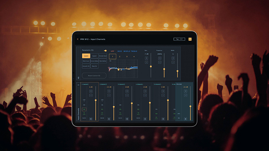
Task: Select EQ band 4 tab
Action: click(x=134, y=56)
